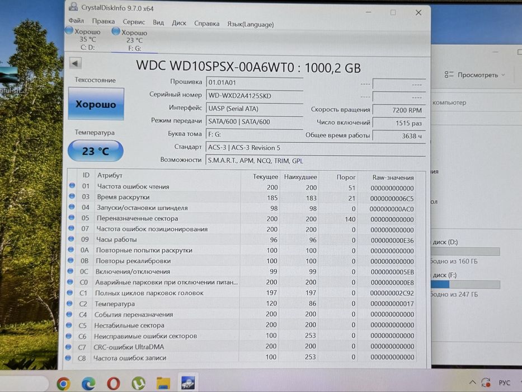The width and height of the screenshot is (522, 392).
Task: Open the Просмотреть dropdown in Explorer window
Action: pos(475,75)
